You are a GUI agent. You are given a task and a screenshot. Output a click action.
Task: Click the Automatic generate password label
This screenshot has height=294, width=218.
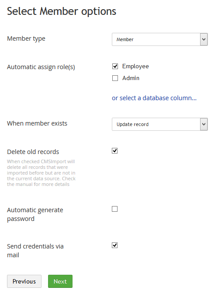click(35, 214)
